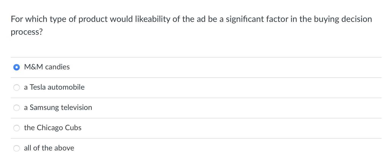Viewport: 389px width, 167px height.
Task: Deselect the currently chosen M&M candies answer
Action: click(x=17, y=67)
